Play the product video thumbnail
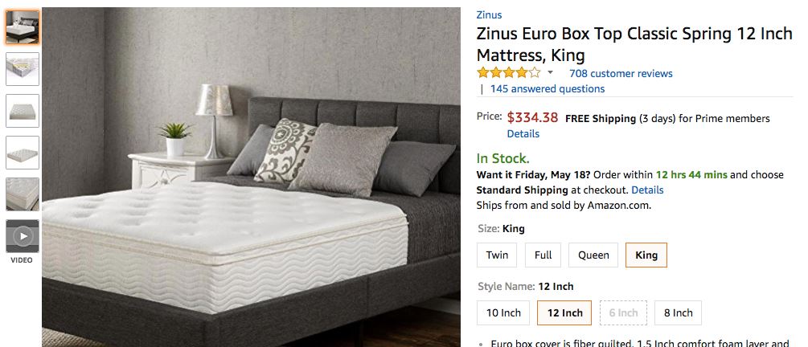 [23, 236]
